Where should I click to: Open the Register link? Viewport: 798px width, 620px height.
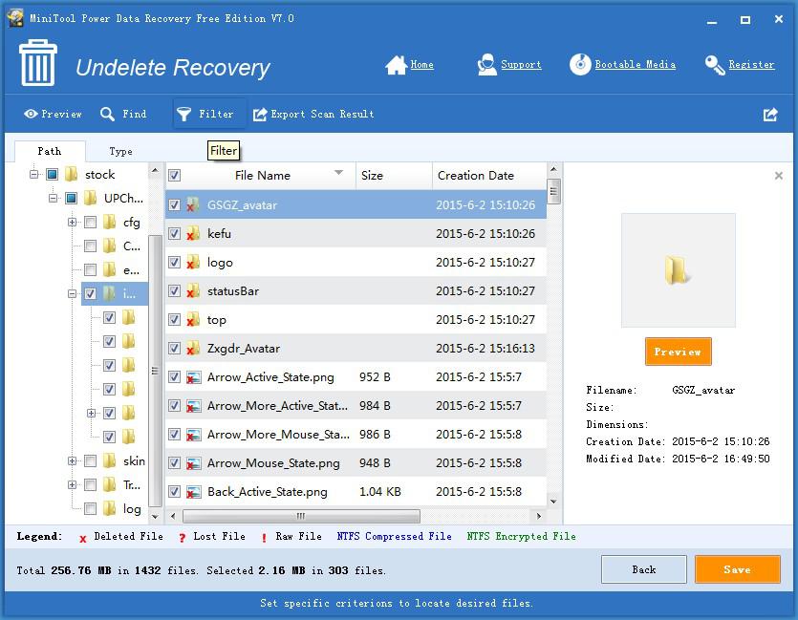(751, 65)
